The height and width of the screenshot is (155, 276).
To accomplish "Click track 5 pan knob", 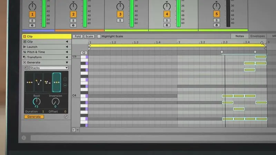I will pyautogui.click(x=217, y=6).
